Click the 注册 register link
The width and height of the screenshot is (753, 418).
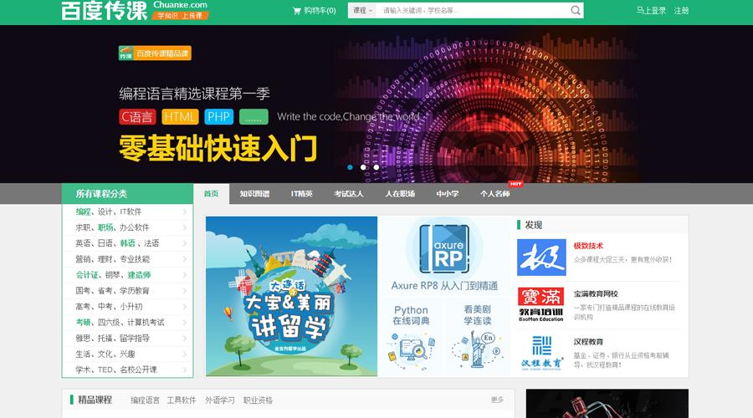(681, 11)
